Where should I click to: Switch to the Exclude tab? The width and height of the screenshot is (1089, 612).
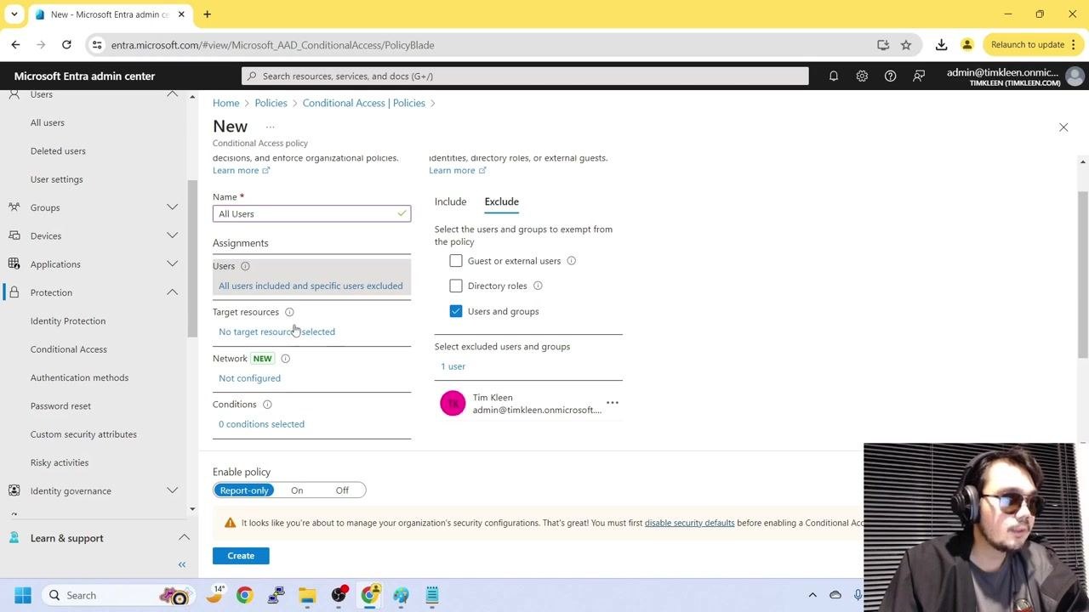pyautogui.click(x=501, y=201)
